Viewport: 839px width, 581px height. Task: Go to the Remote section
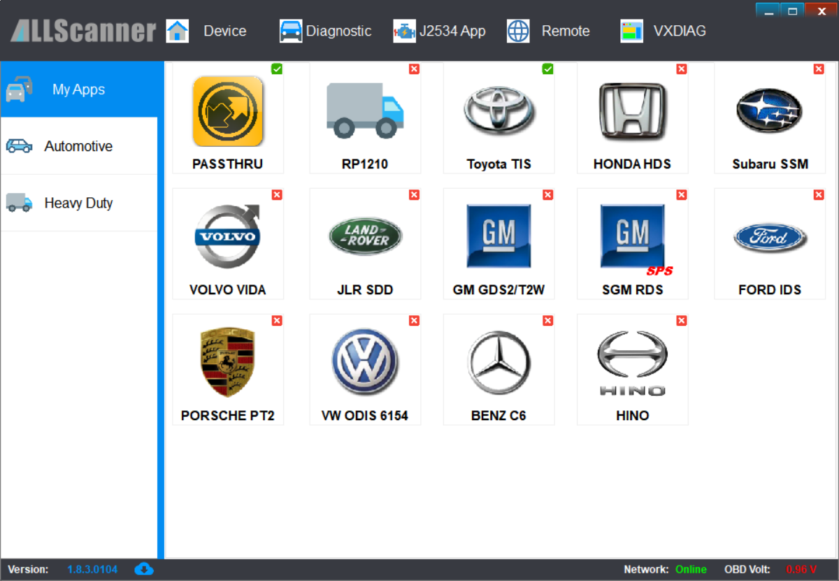tap(566, 31)
